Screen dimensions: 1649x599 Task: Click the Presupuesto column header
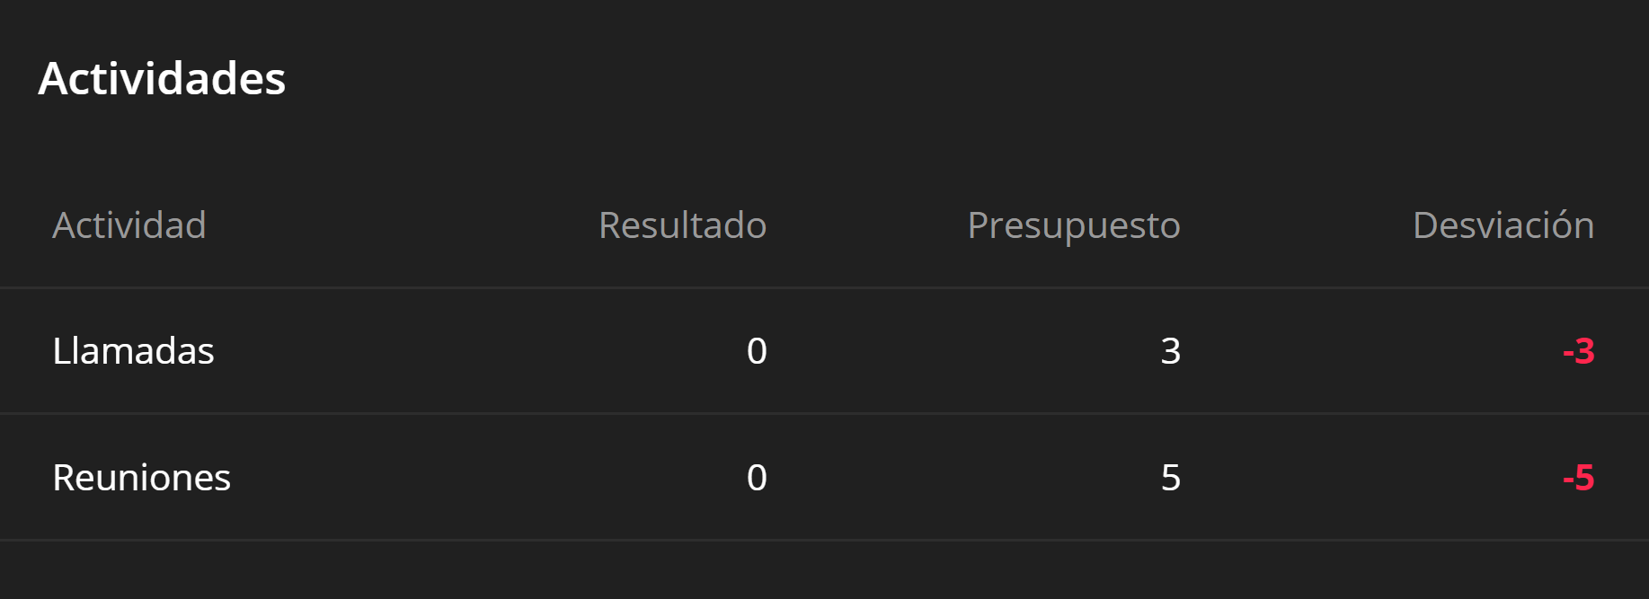[x=1073, y=225]
